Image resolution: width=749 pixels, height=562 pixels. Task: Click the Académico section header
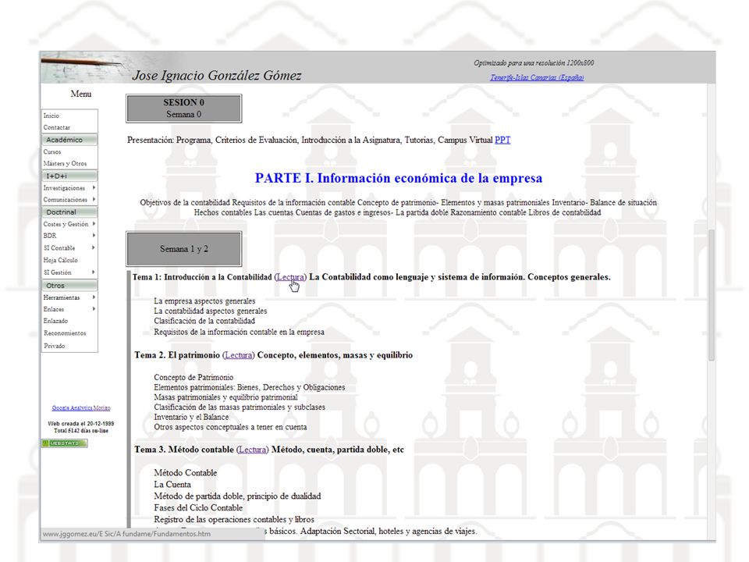69,140
